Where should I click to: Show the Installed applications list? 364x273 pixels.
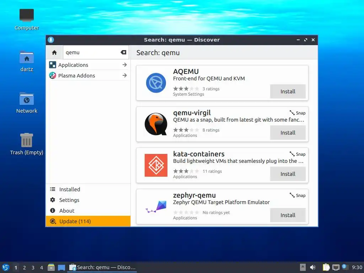(88, 189)
